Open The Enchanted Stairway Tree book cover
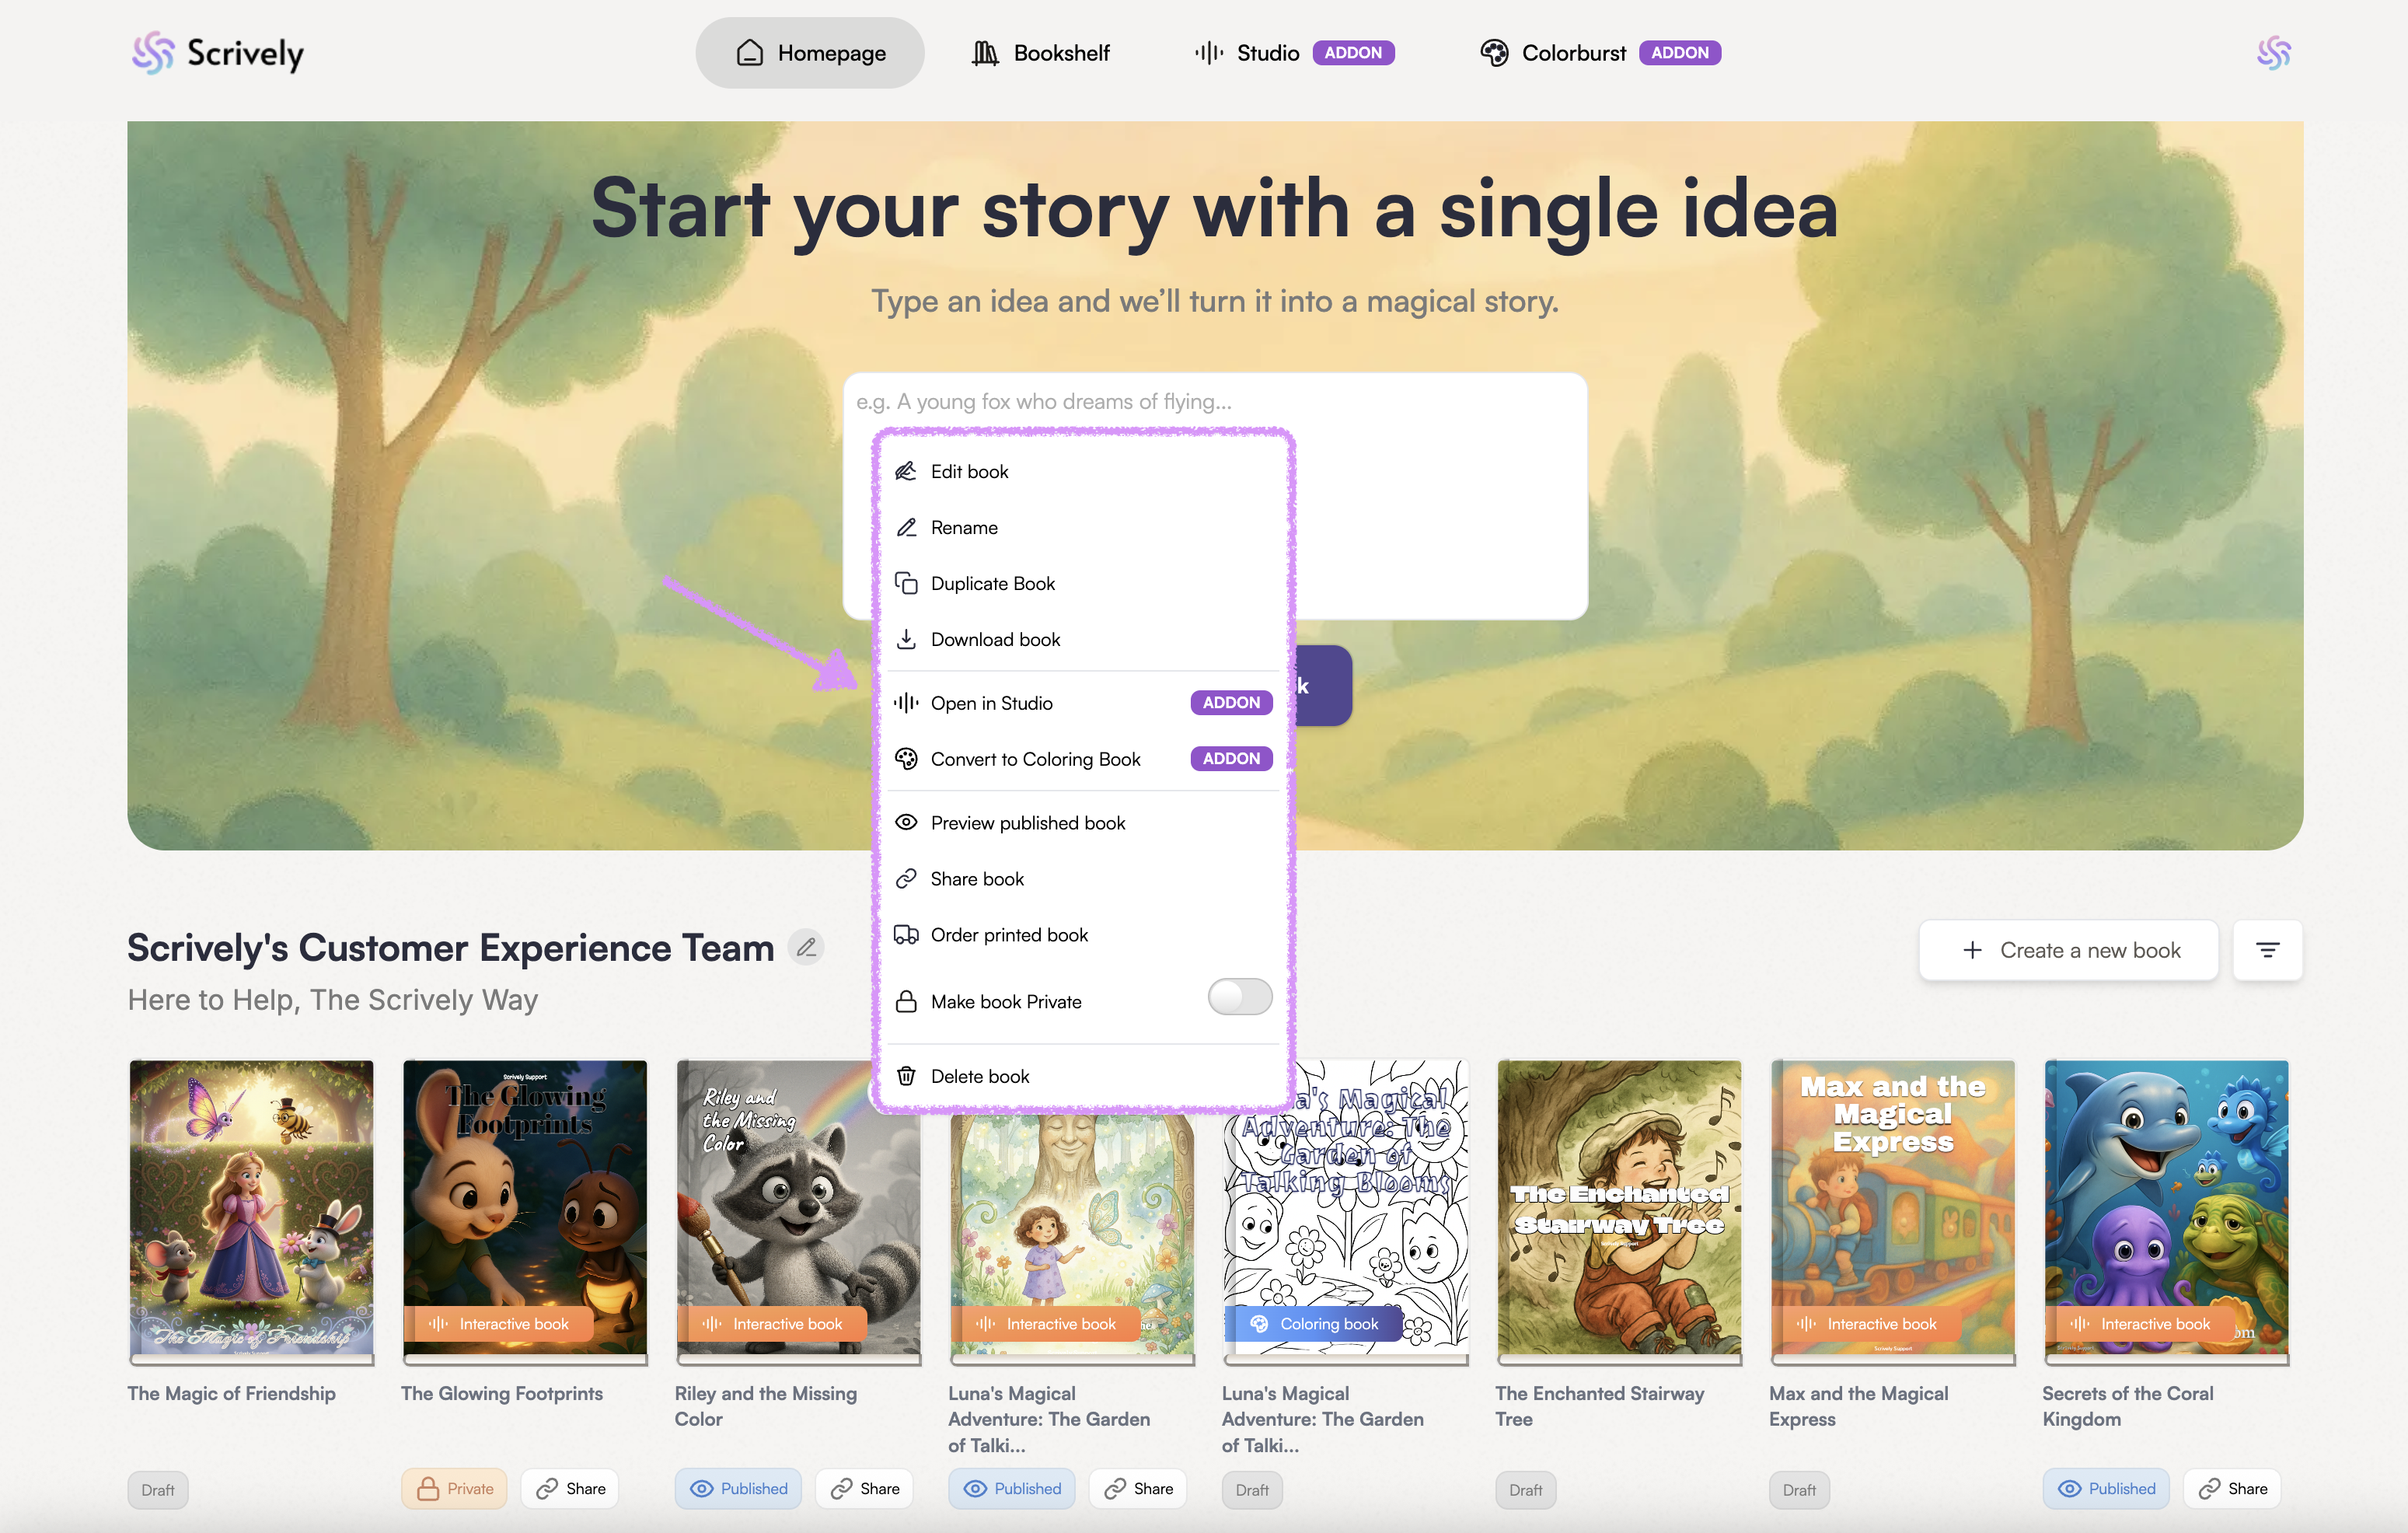The image size is (2408, 1533). [1618, 1208]
